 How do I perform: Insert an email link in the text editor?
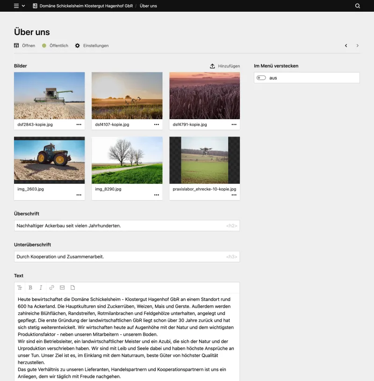[x=62, y=288]
